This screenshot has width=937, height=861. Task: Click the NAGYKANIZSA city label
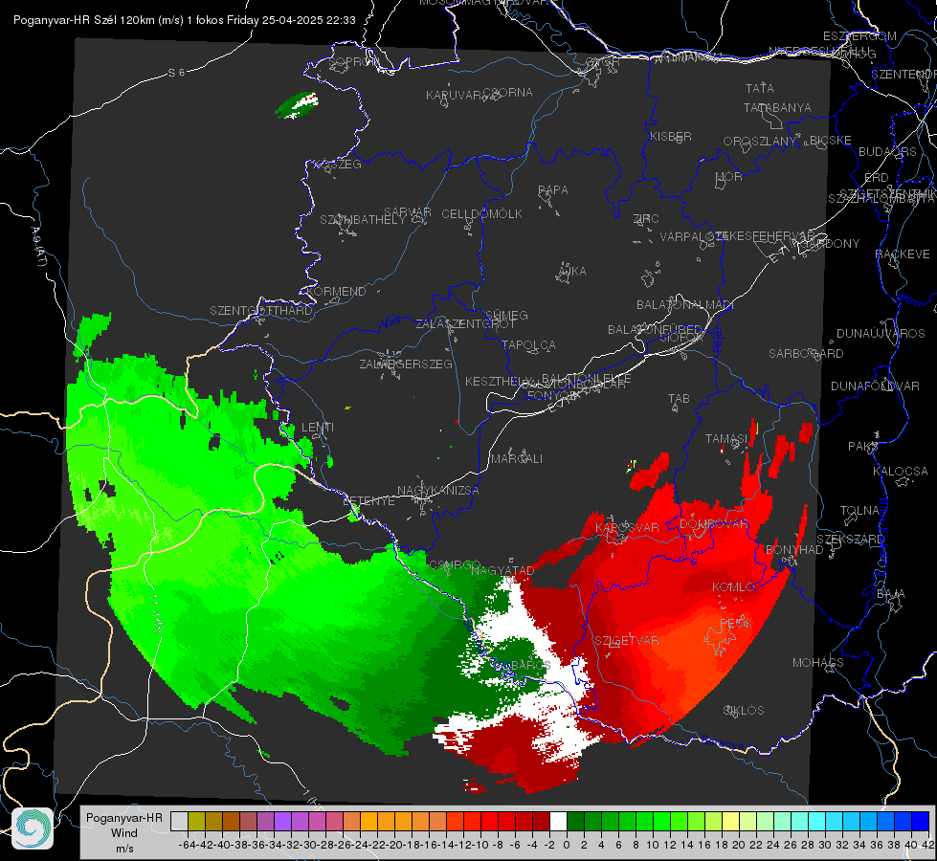click(438, 491)
